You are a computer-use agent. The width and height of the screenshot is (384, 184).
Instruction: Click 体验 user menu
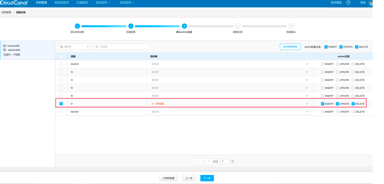[x=363, y=3]
